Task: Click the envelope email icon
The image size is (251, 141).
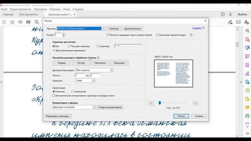Action: [238, 22]
